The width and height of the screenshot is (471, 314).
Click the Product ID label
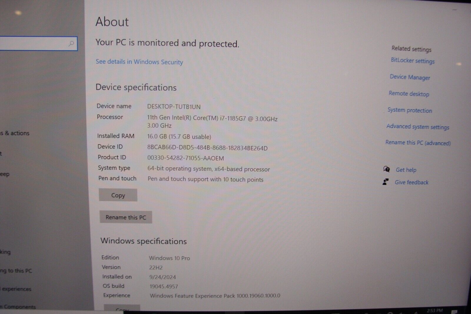click(x=112, y=157)
